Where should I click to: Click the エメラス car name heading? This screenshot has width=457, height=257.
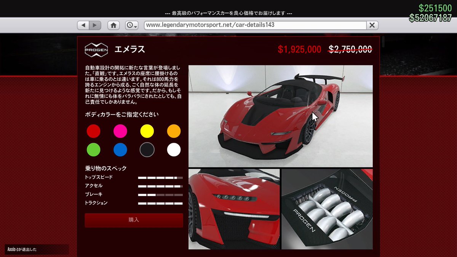click(130, 49)
